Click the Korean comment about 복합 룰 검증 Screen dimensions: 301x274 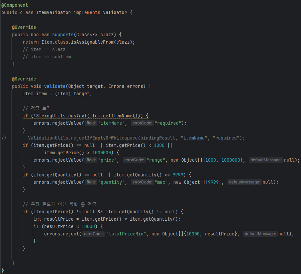click(x=60, y=204)
